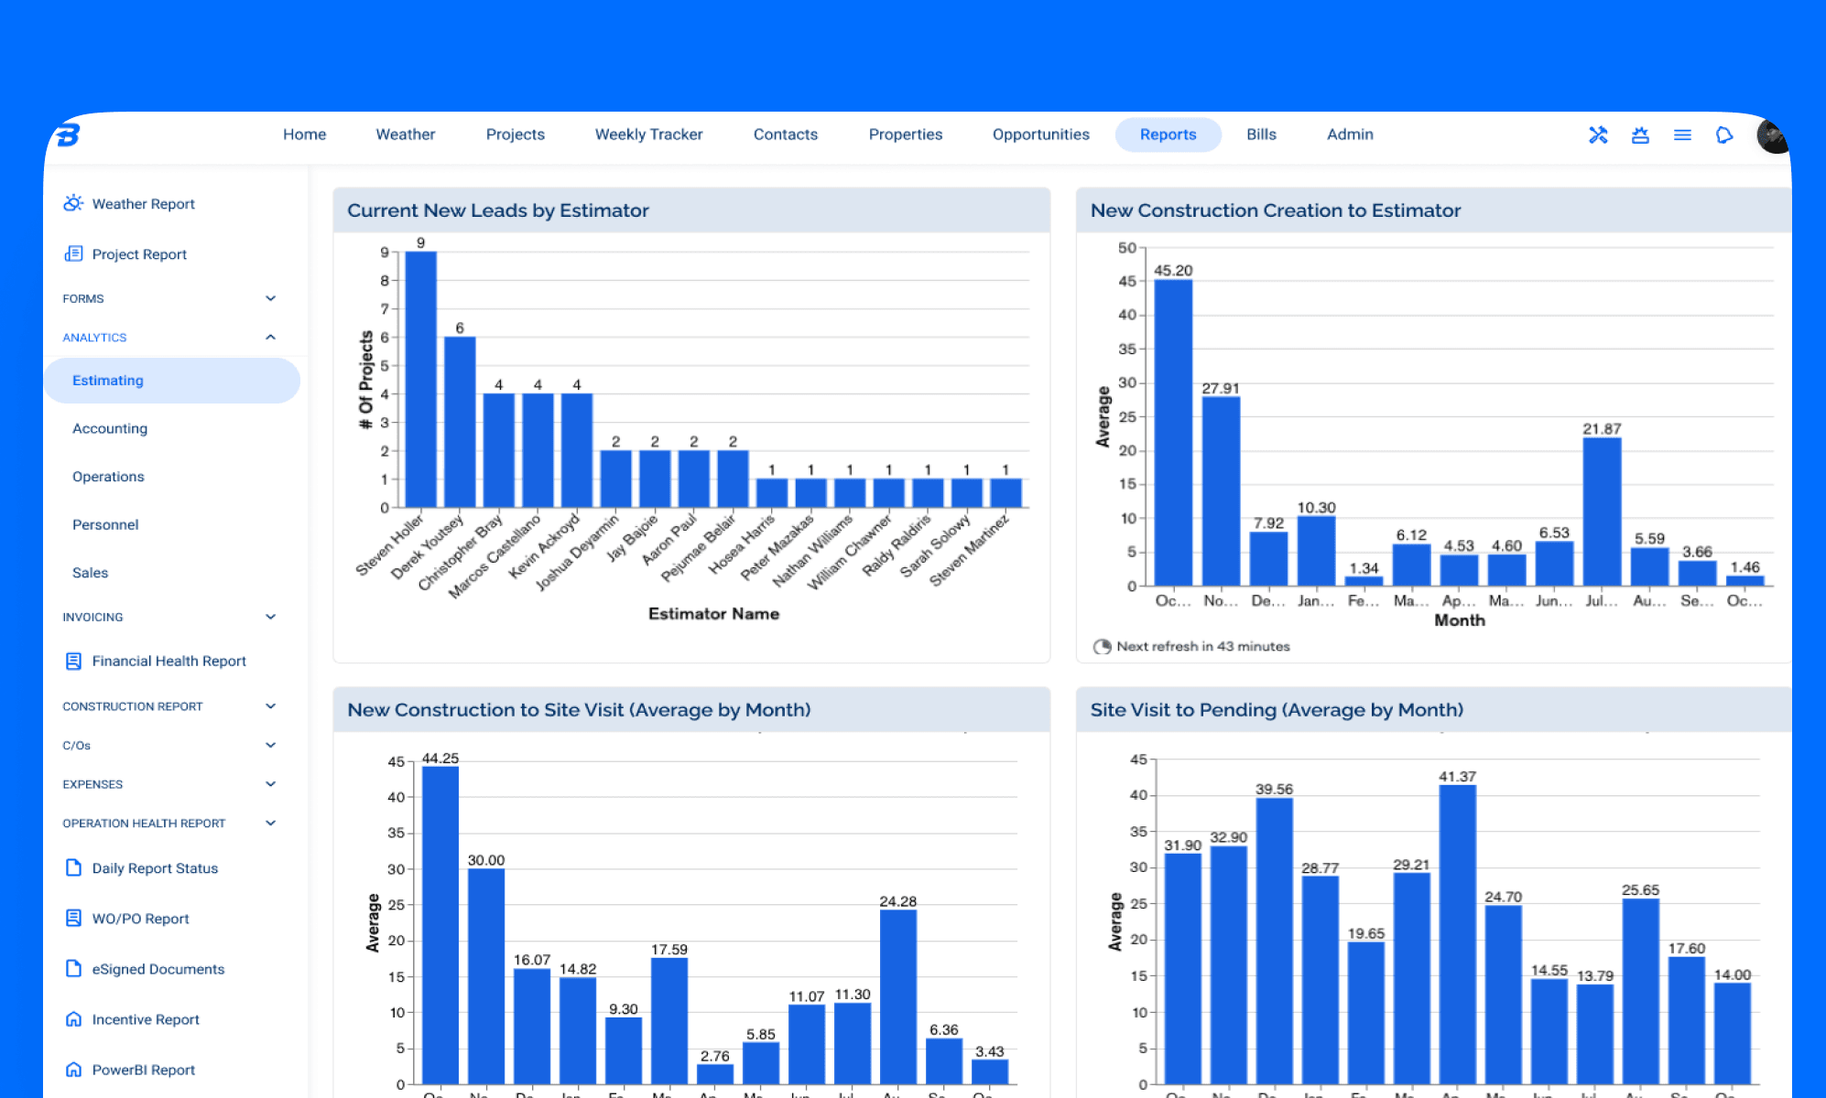Open the Bills tab

[1261, 135]
